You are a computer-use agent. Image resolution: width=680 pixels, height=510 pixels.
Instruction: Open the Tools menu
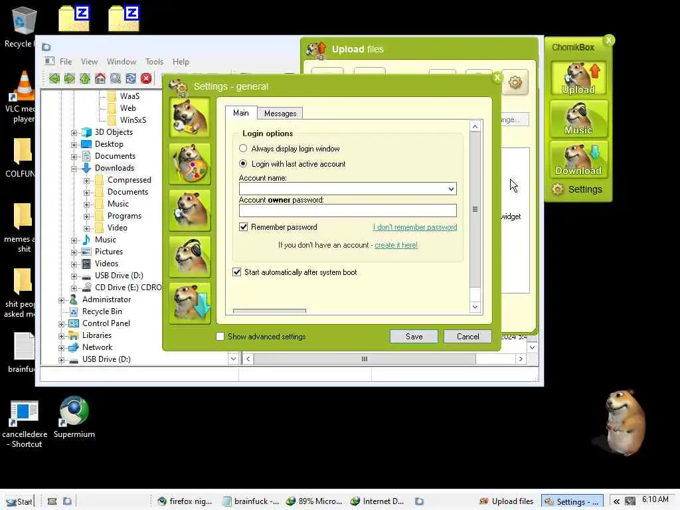154,62
